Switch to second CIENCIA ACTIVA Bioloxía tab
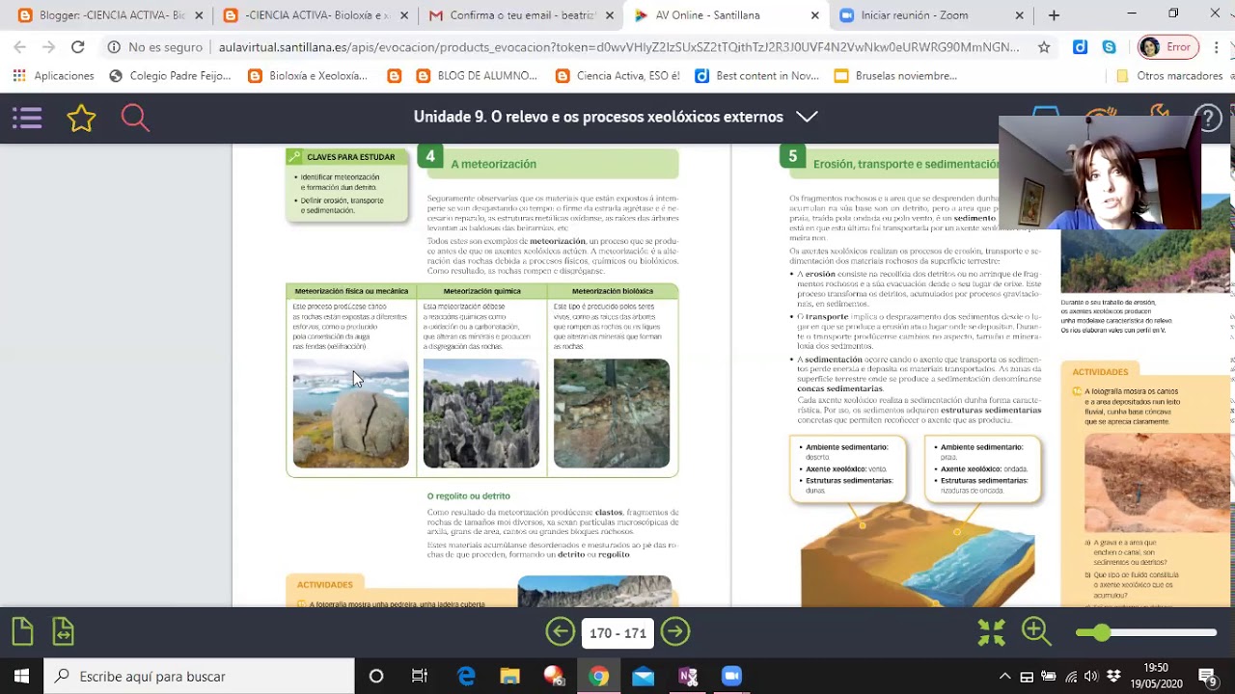 (315, 15)
